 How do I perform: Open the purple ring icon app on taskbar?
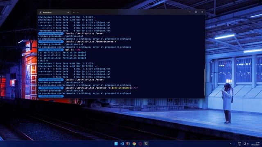pyautogui.click(x=140, y=144)
